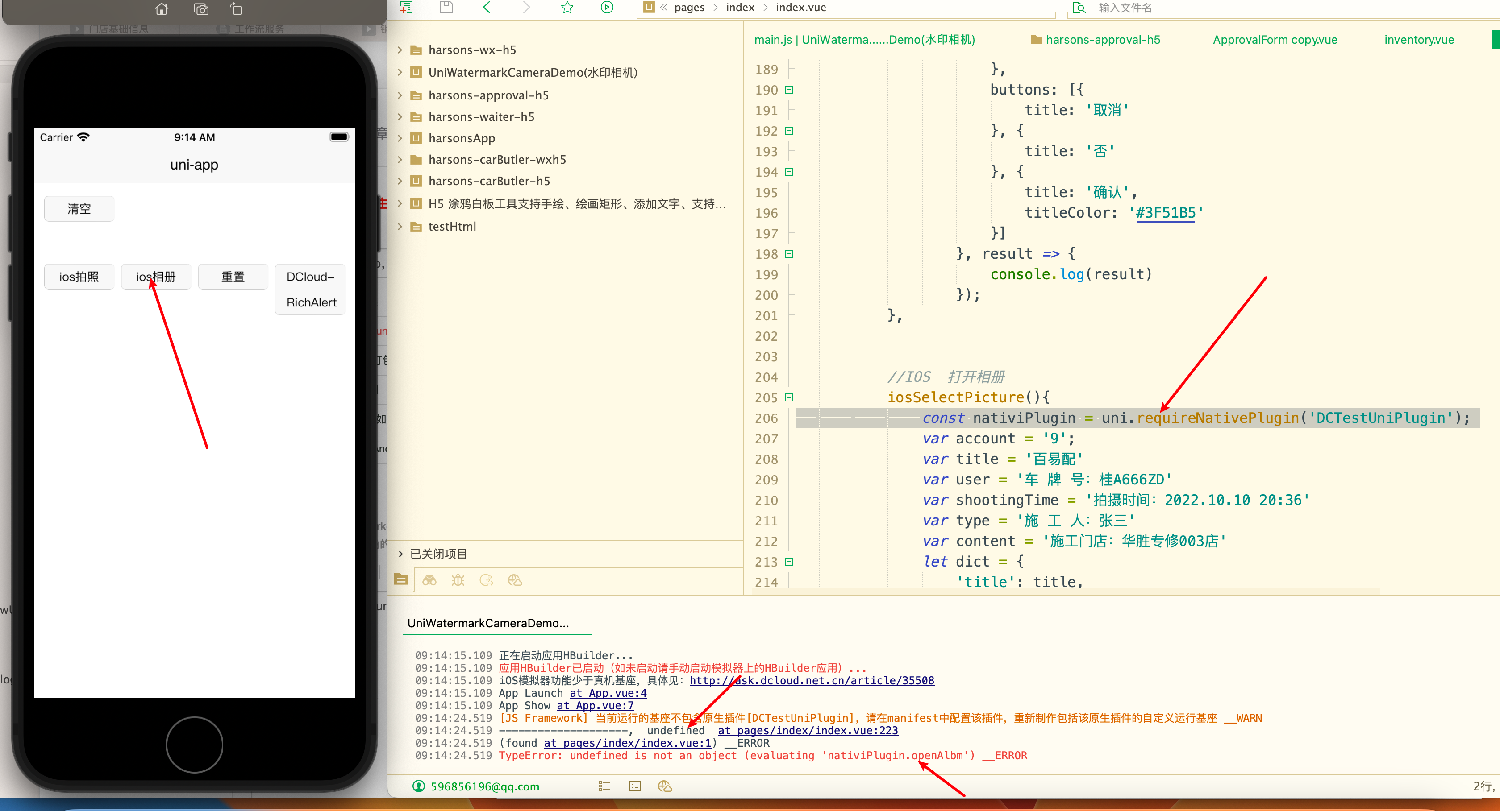Switch to ApprovalForm copy.vue tab

pyautogui.click(x=1275, y=40)
